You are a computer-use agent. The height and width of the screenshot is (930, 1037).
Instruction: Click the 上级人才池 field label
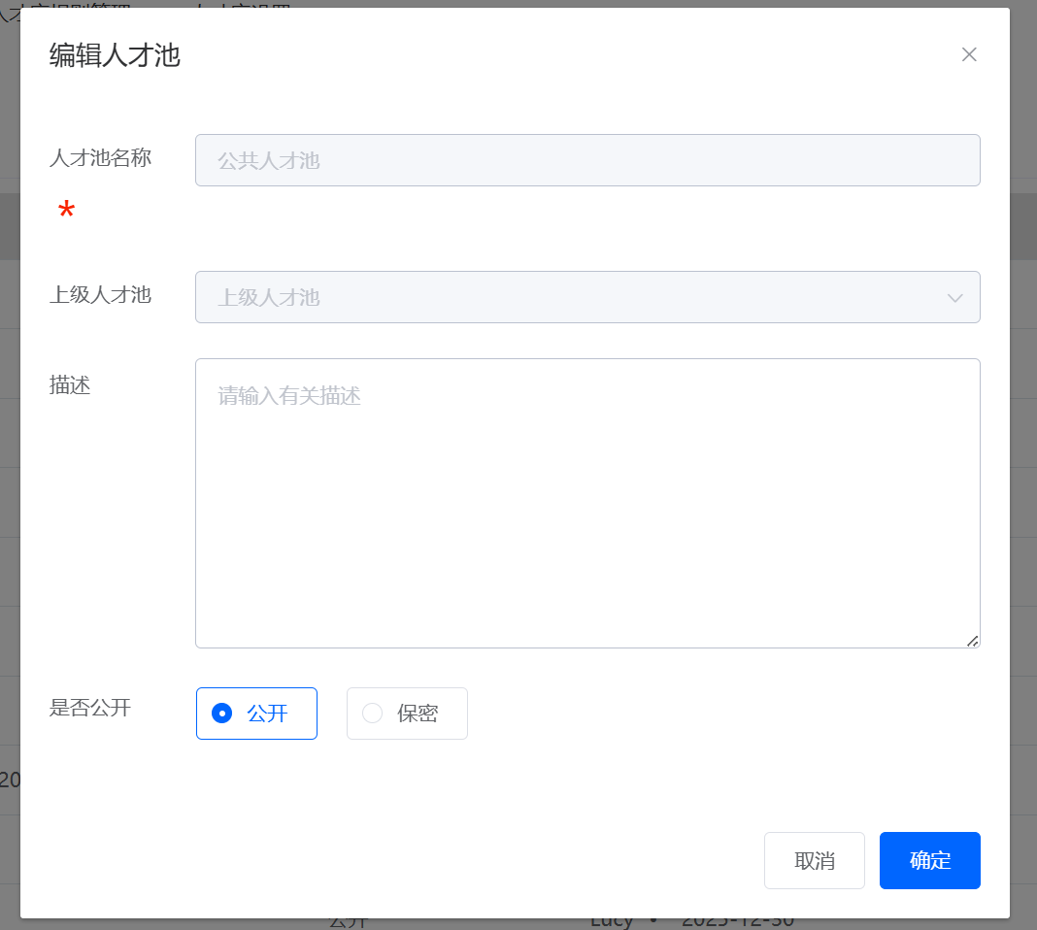coord(100,294)
